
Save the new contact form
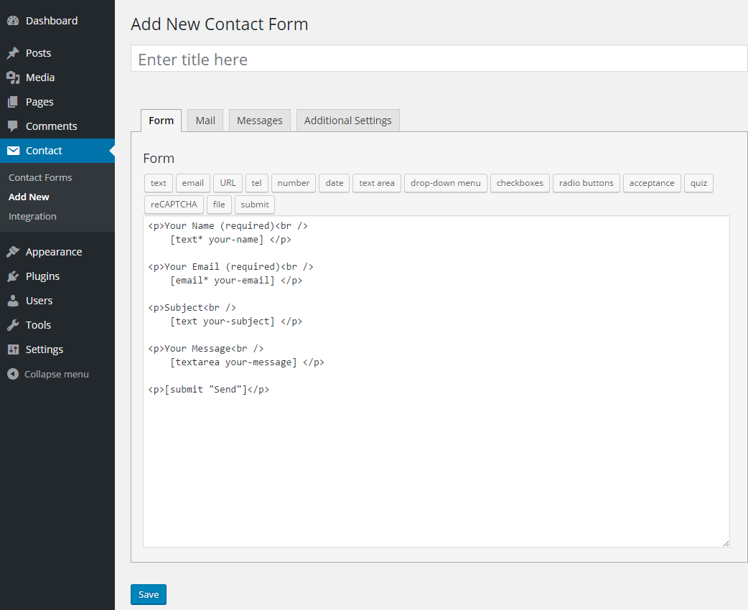[x=148, y=594]
